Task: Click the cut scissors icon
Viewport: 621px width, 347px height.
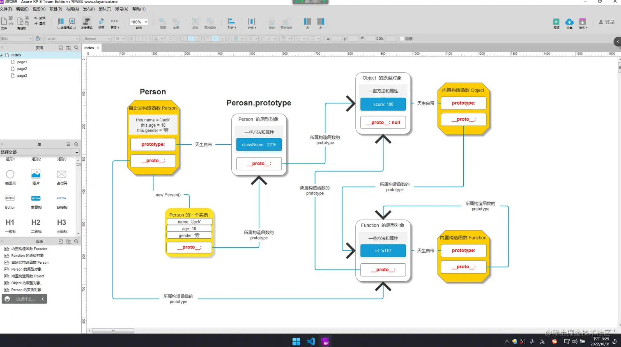Action: (x=27, y=18)
